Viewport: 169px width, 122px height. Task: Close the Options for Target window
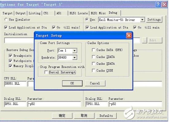164,5
